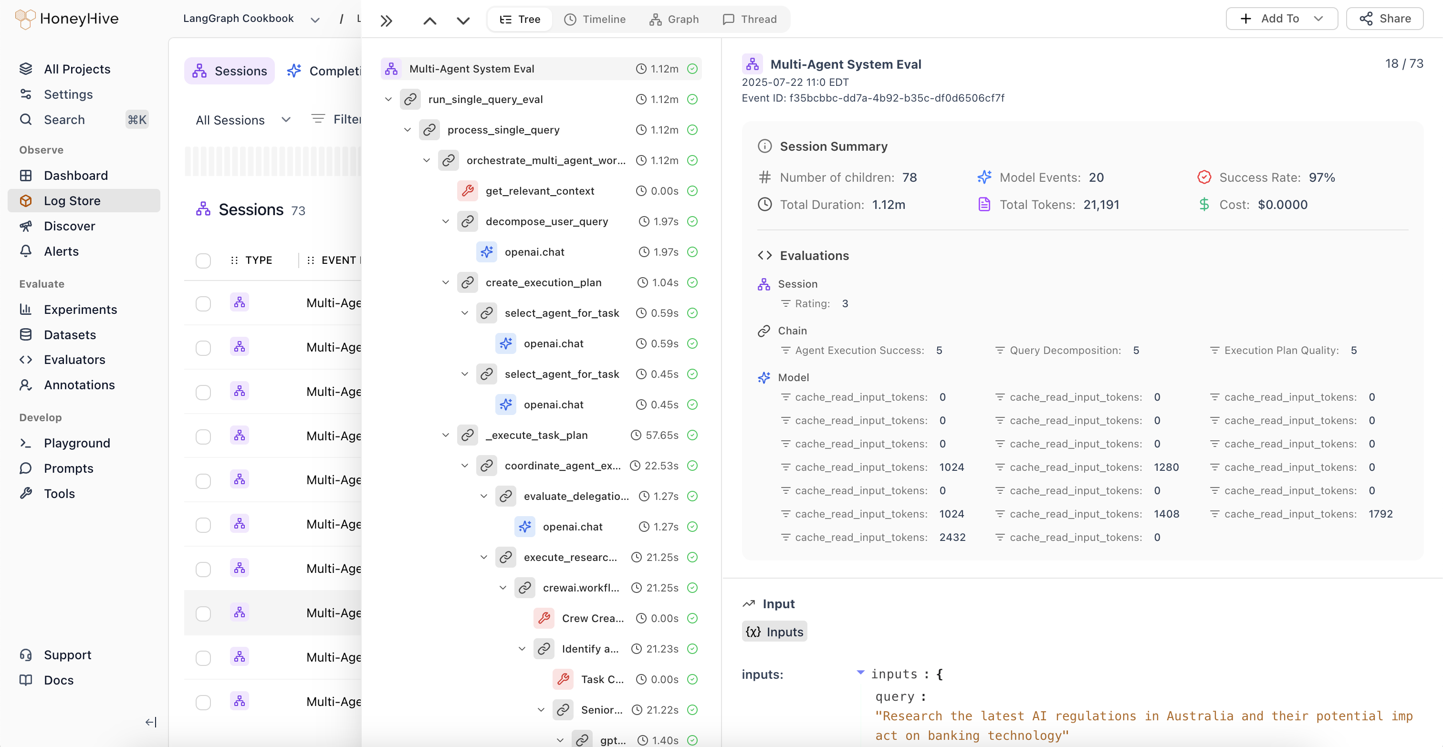Open the Playground from the sidebar

77,443
